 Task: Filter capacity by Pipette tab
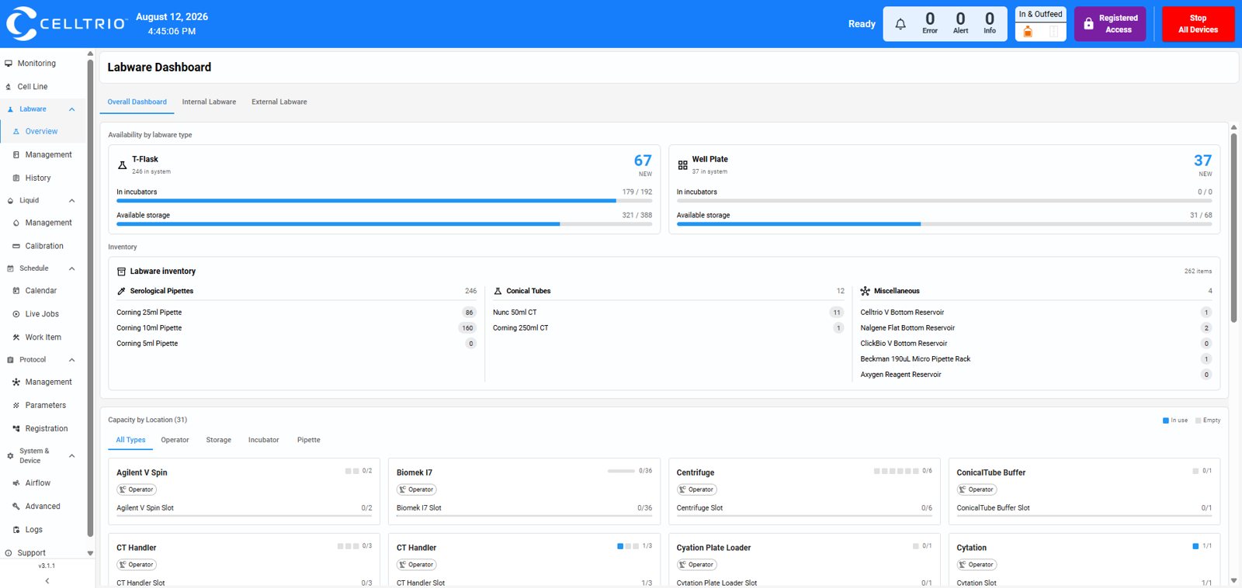(x=309, y=440)
